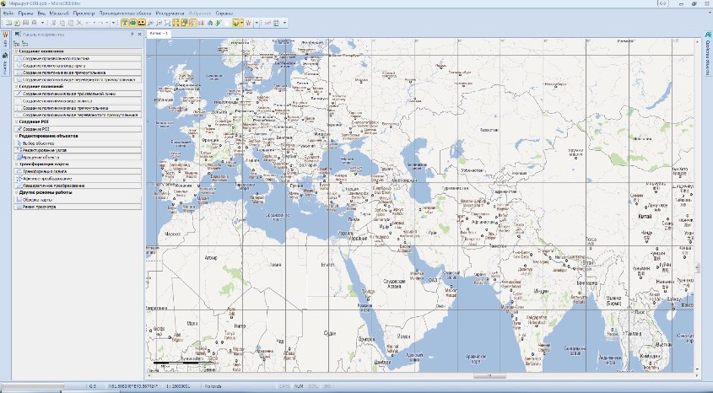Image resolution: width=713 pixels, height=393 pixels.
Task: Open the dropdown arrow at toolbar far end
Action: tap(284, 23)
